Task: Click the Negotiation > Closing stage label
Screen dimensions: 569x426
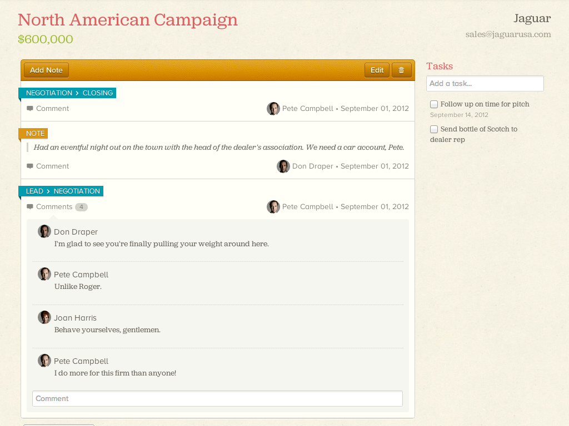Action: [67, 93]
